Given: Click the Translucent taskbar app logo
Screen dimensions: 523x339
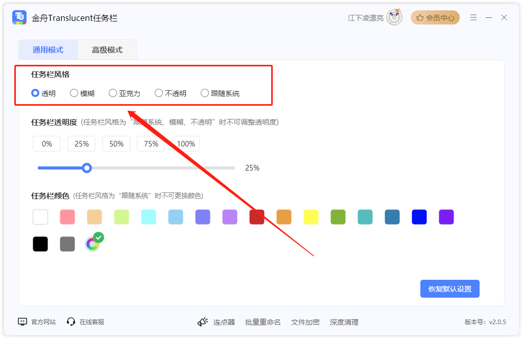Looking at the screenshot, I should (19, 17).
